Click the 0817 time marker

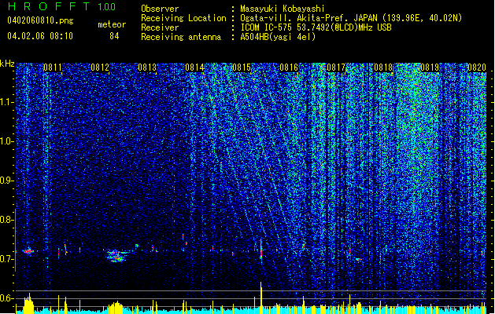(x=336, y=68)
